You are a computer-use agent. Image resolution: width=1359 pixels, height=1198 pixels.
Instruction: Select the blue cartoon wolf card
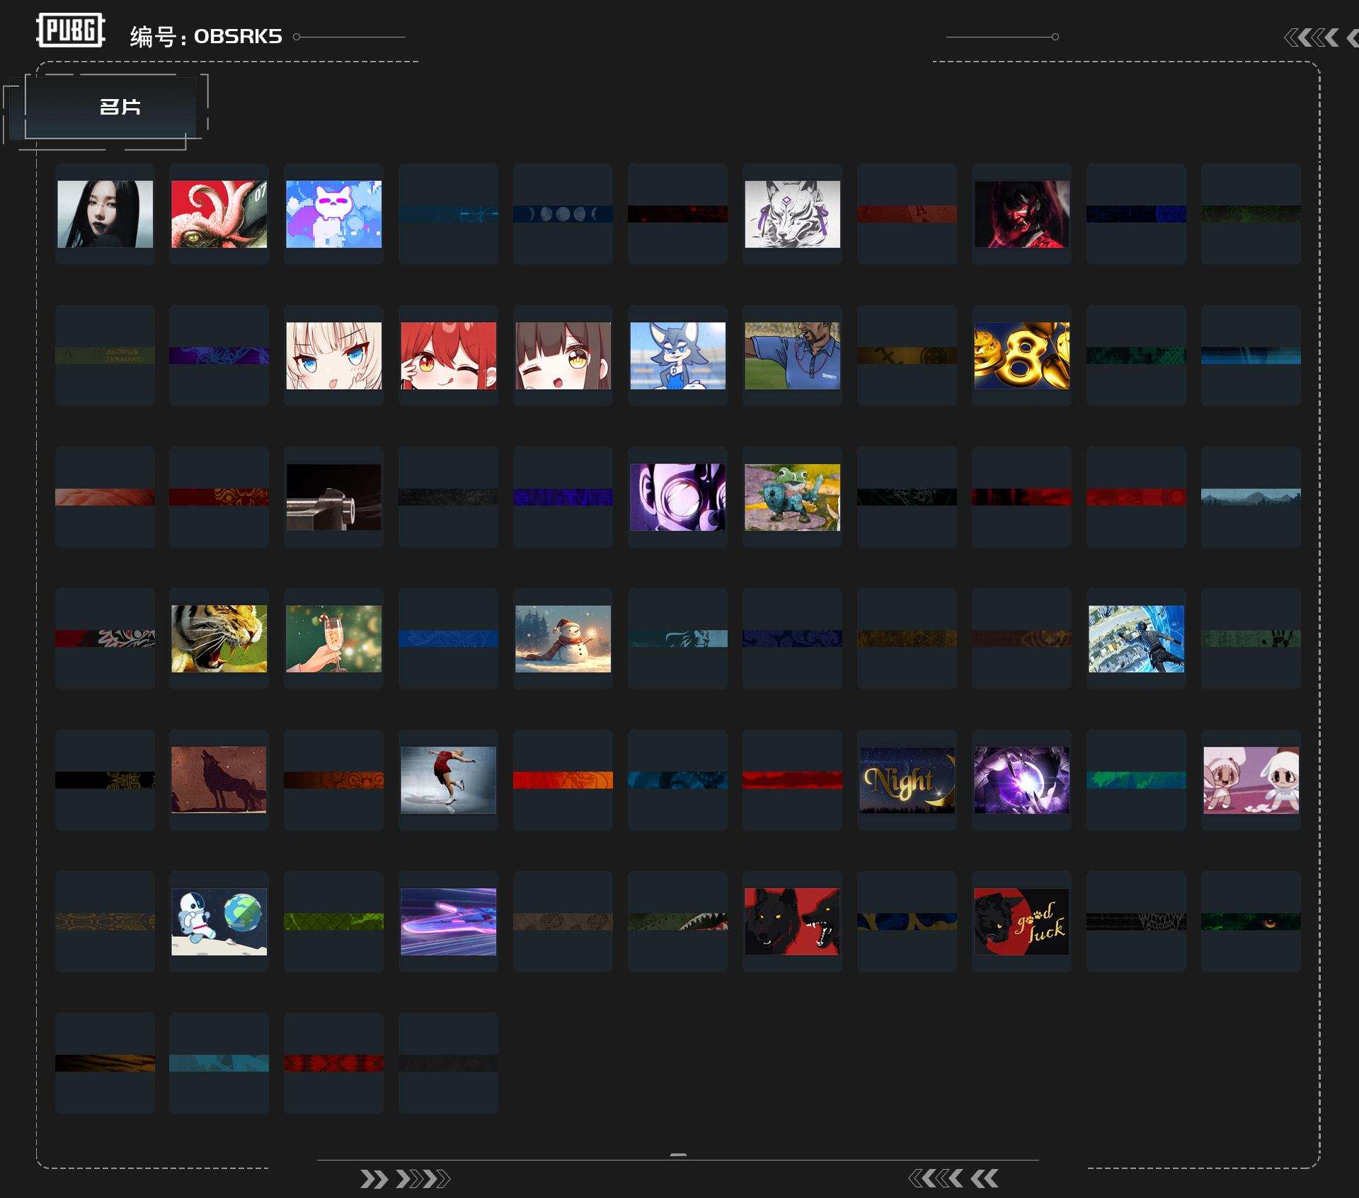tap(678, 355)
